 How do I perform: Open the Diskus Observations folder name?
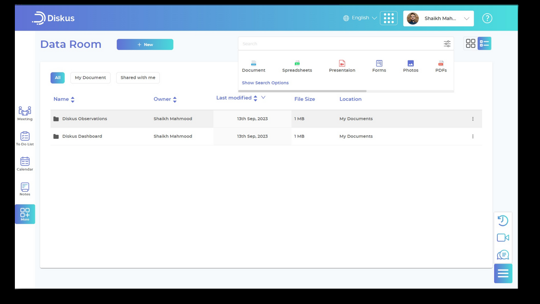85,119
